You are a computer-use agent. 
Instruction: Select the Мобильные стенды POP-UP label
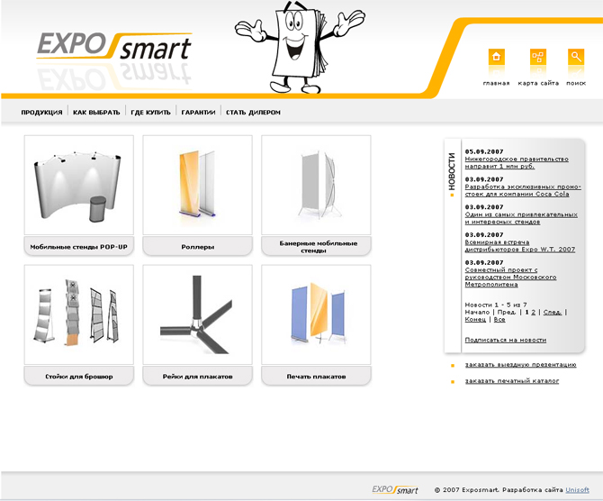point(79,247)
